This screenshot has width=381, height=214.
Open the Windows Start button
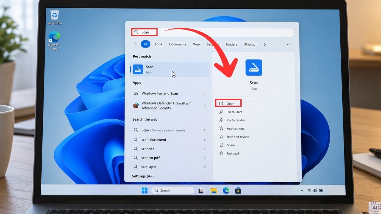[x=144, y=191]
